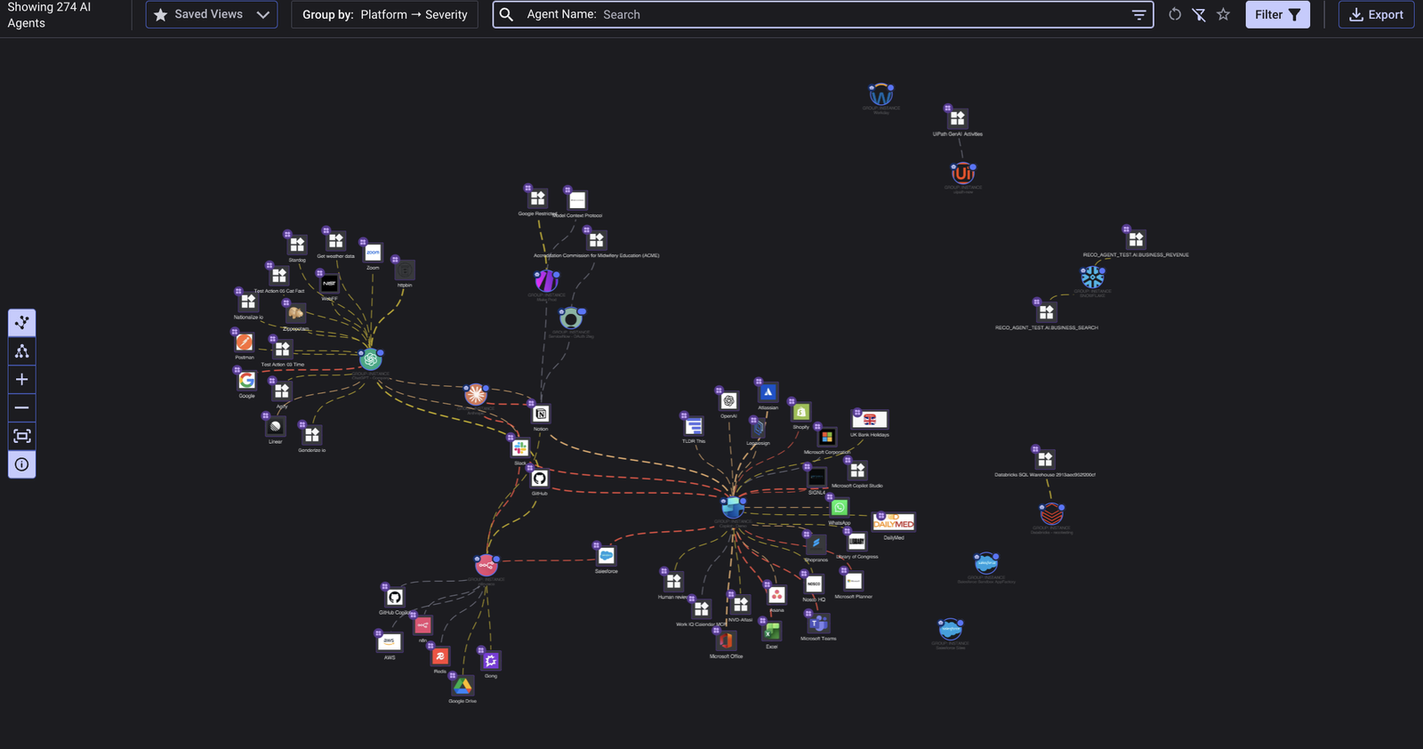The width and height of the screenshot is (1423, 749).
Task: Open search field options lines icon
Action: point(1138,14)
